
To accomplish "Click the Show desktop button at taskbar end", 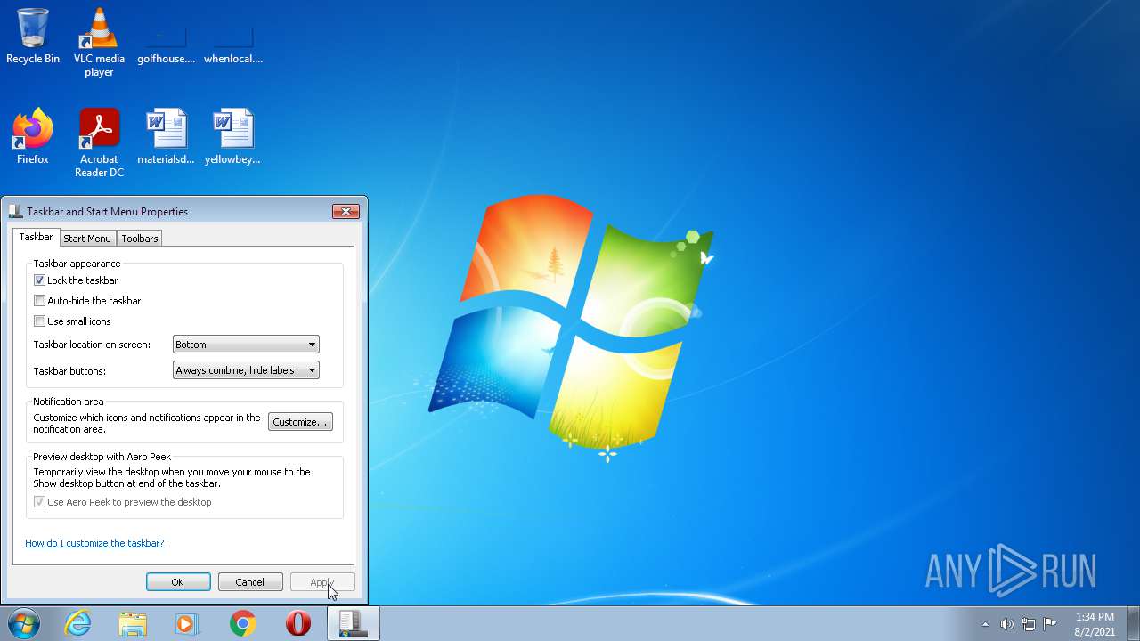I will click(1133, 623).
